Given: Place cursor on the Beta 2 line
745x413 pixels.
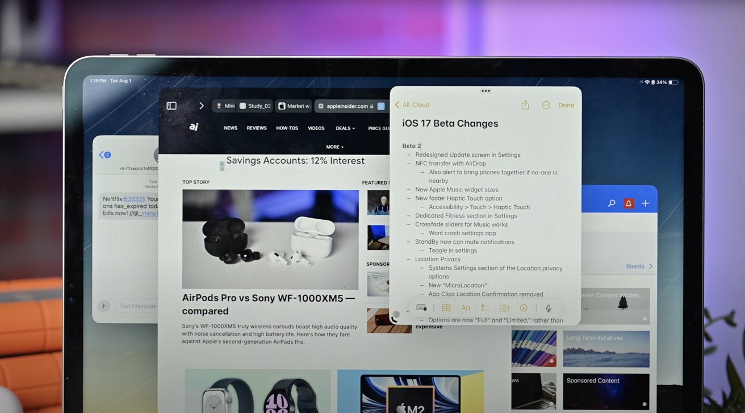Looking at the screenshot, I should pos(412,146).
